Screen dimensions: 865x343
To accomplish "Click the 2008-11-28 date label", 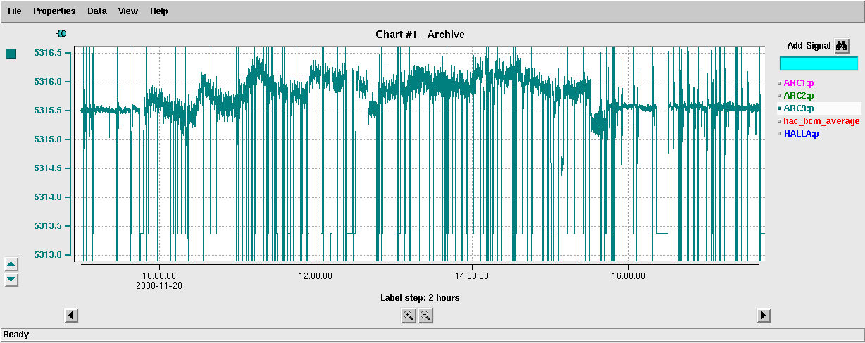I will pyautogui.click(x=159, y=286).
